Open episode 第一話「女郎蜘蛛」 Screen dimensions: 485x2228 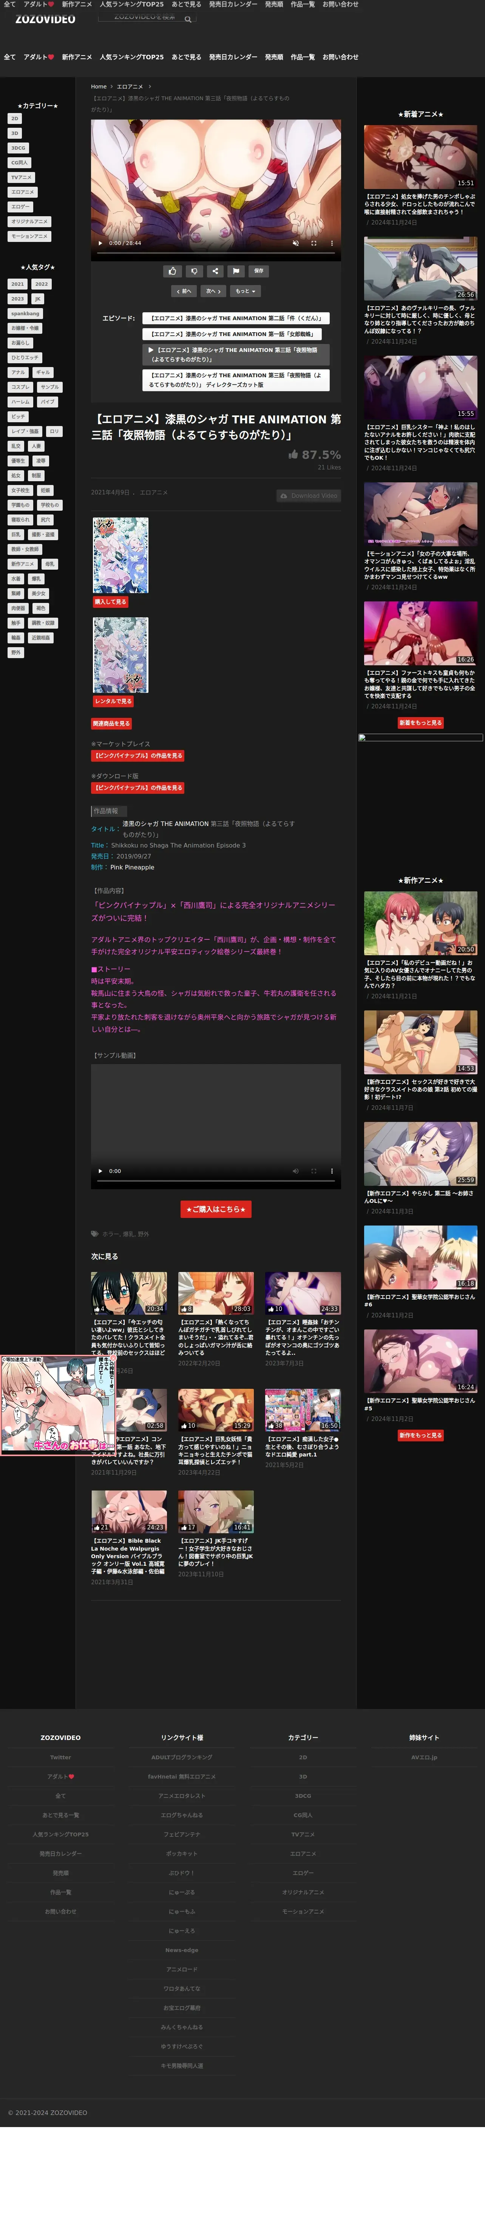[232, 334]
